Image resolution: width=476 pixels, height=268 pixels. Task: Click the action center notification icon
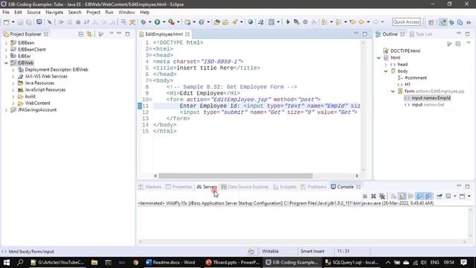(x=463, y=262)
